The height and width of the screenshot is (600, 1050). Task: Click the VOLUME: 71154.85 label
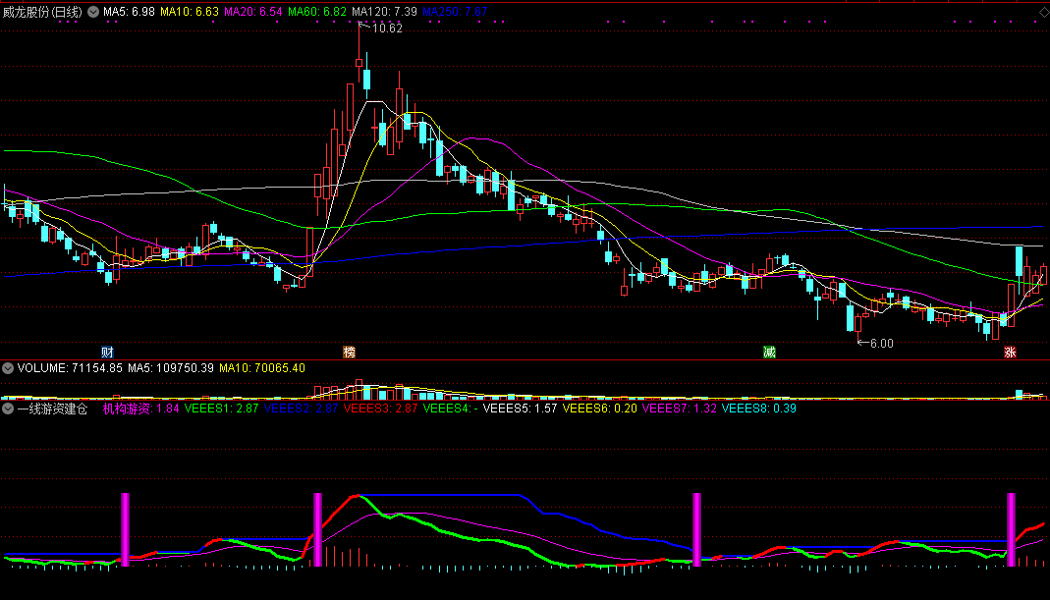pyautogui.click(x=71, y=368)
